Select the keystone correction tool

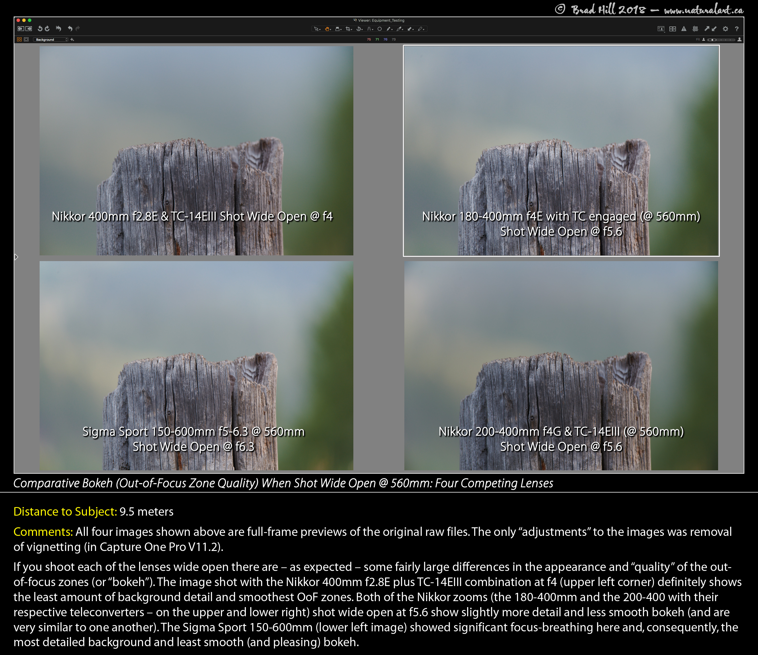[370, 29]
